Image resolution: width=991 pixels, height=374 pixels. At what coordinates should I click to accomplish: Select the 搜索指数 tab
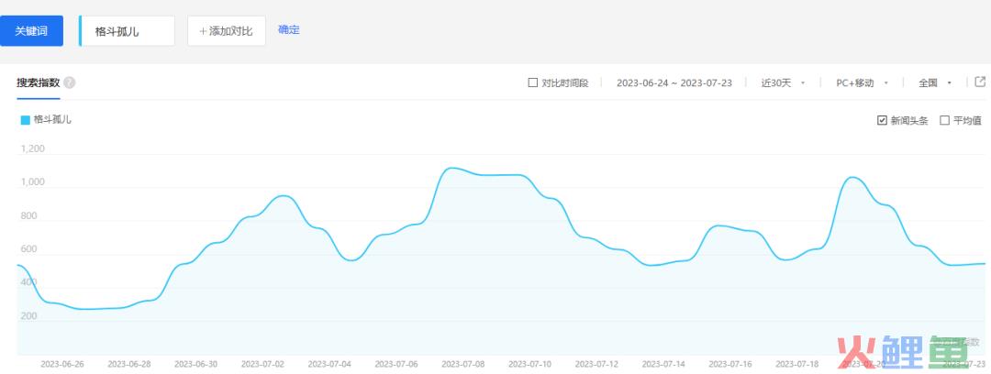pyautogui.click(x=38, y=82)
